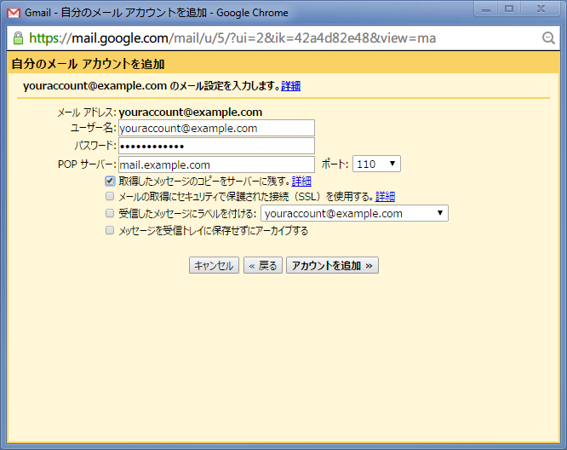
Task: Enable label incoming messages checkbox
Action: click(x=110, y=214)
